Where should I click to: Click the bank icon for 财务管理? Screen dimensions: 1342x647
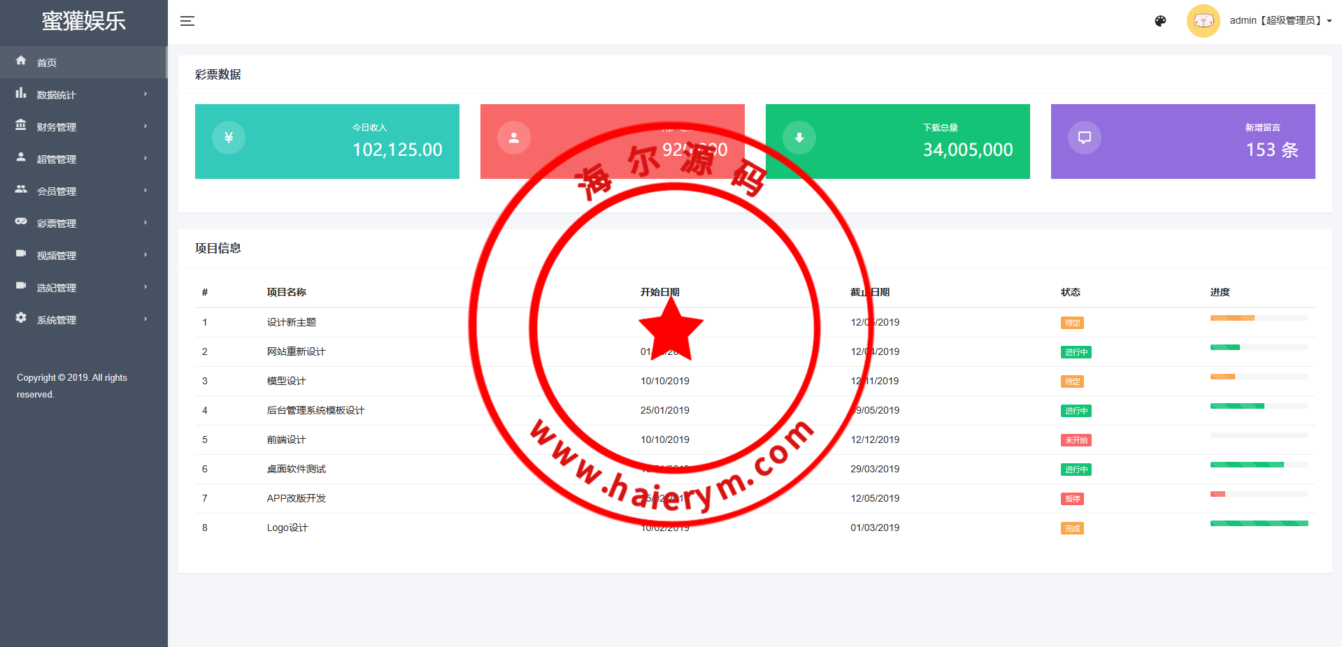tap(21, 125)
